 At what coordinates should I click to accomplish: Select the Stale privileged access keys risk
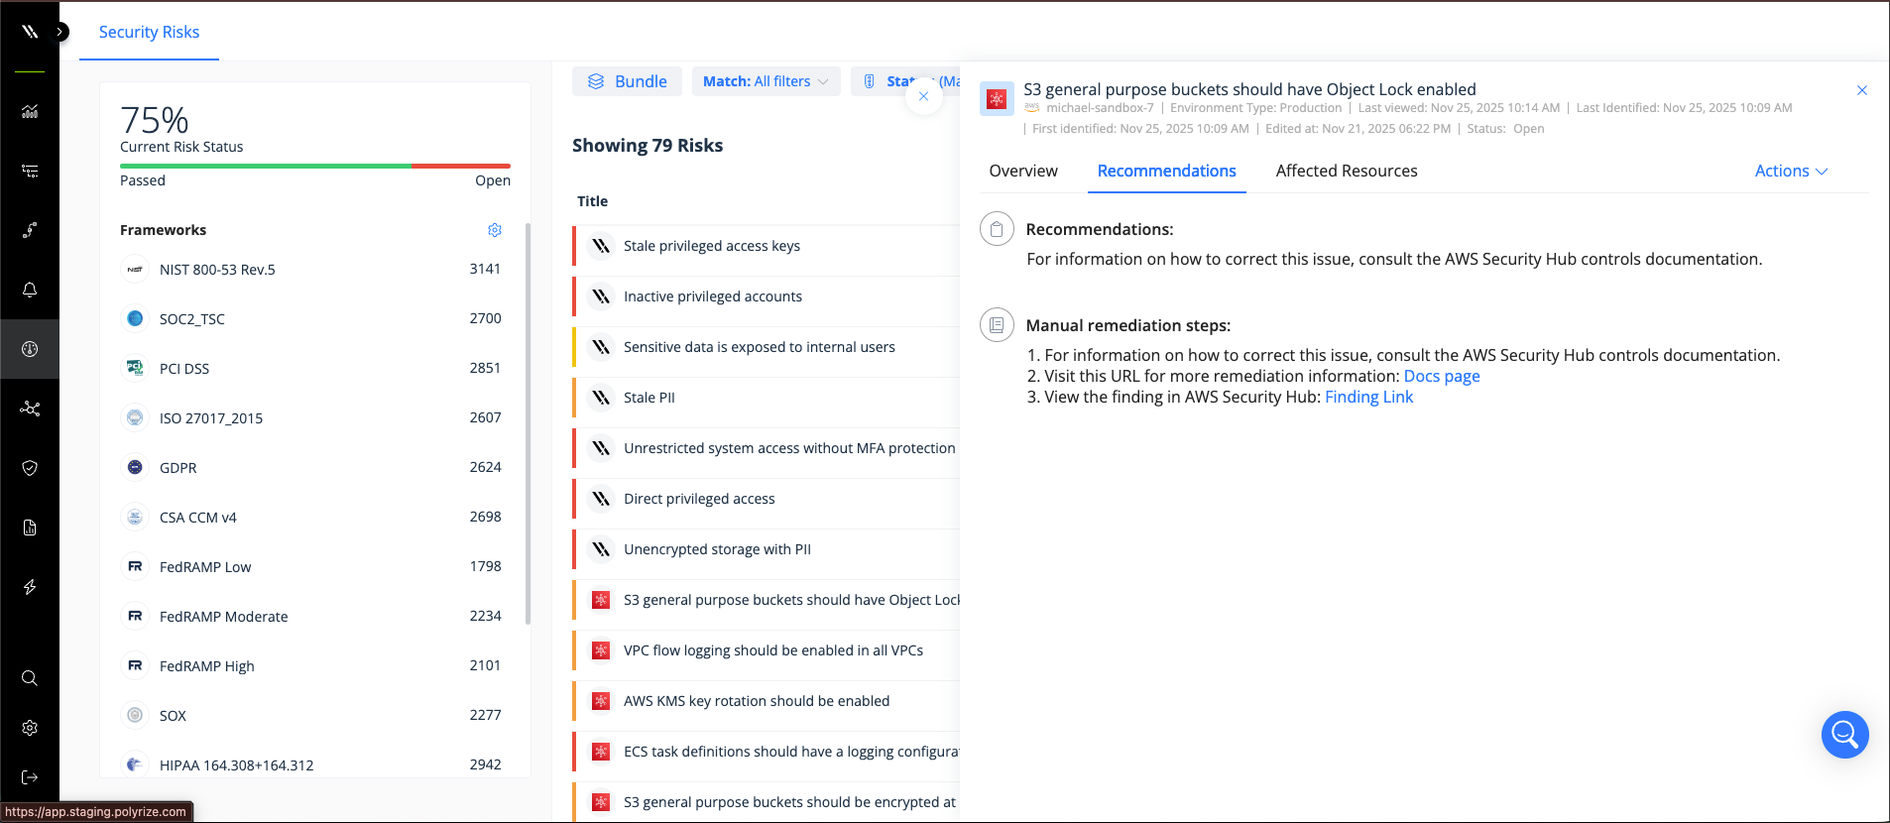tap(711, 246)
